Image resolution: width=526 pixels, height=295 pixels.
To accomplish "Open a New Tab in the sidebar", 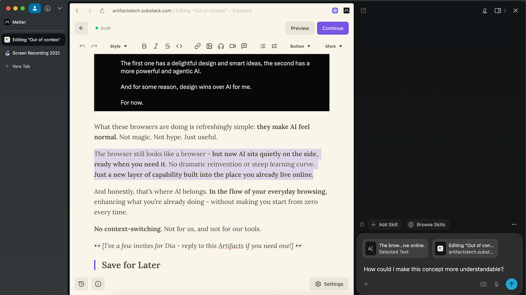I will (x=33, y=67).
